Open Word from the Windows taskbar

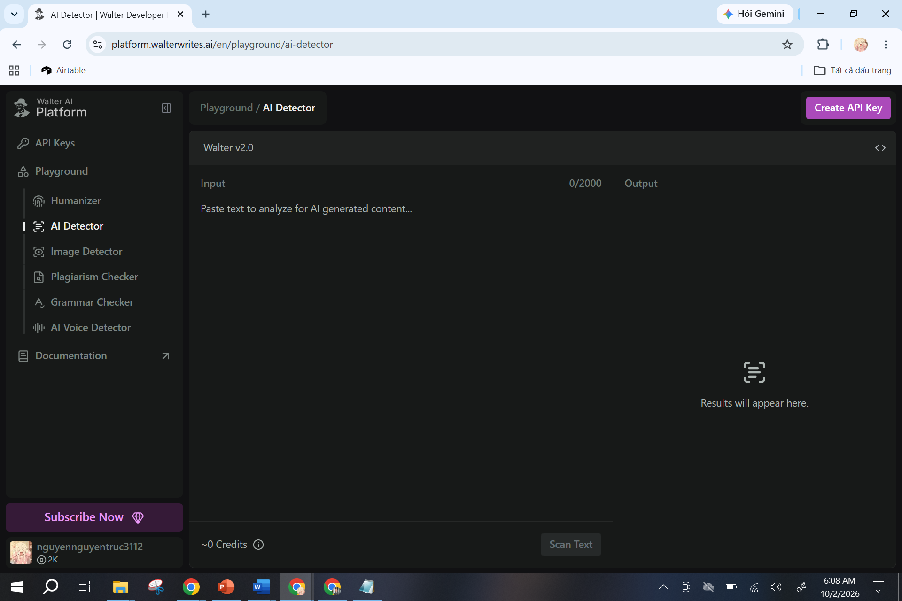(261, 587)
